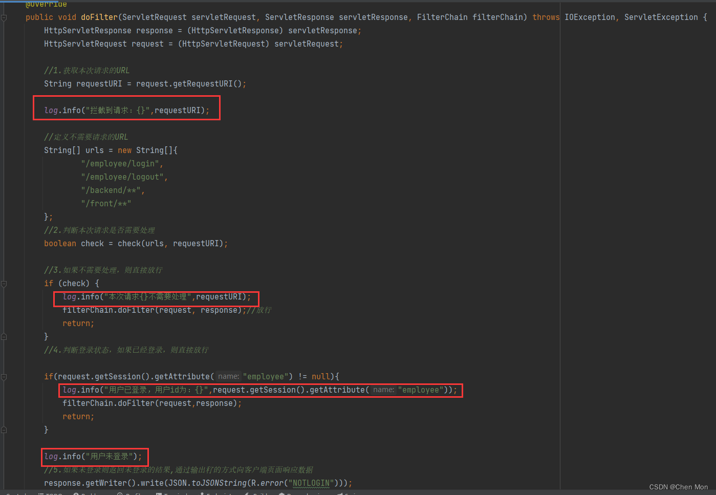716x495 pixels.
Task: Click the "/employee/logout" string literal
Action: coord(122,177)
